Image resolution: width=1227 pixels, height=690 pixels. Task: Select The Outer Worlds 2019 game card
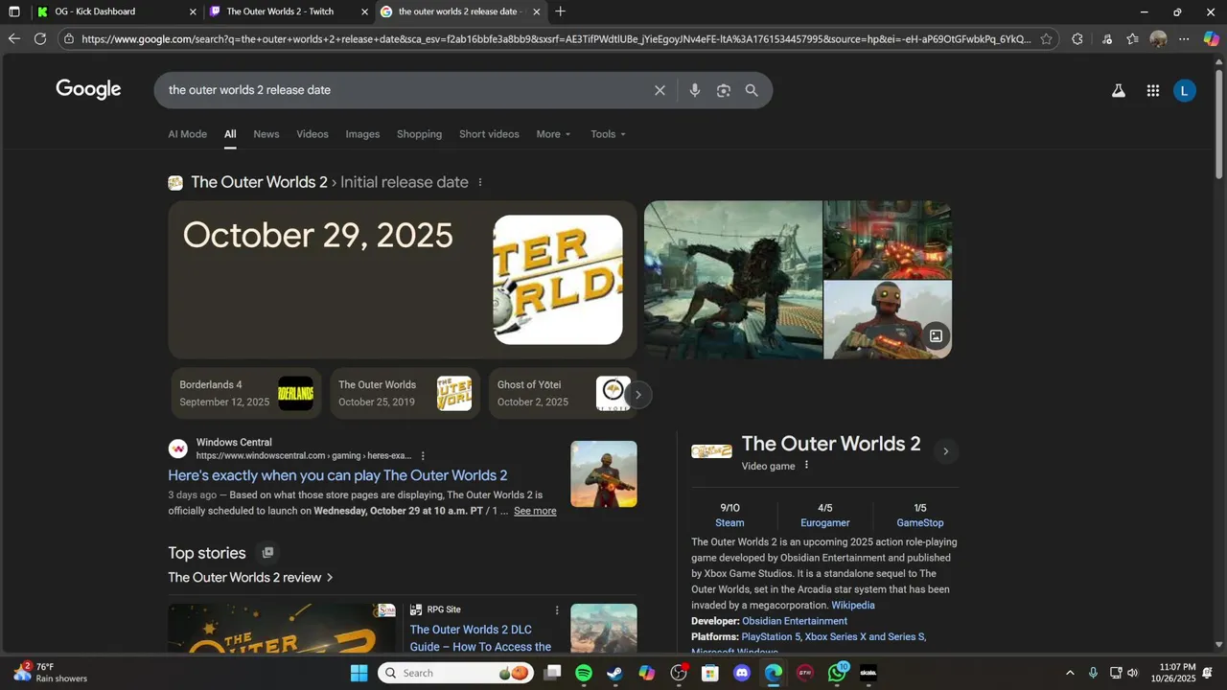(x=405, y=393)
